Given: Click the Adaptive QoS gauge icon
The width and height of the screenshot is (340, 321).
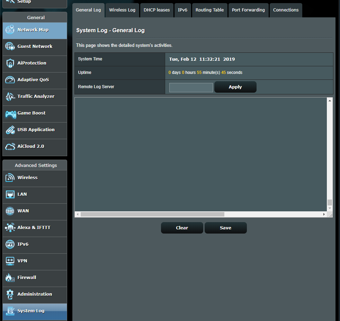Looking at the screenshot, I should click(10, 80).
